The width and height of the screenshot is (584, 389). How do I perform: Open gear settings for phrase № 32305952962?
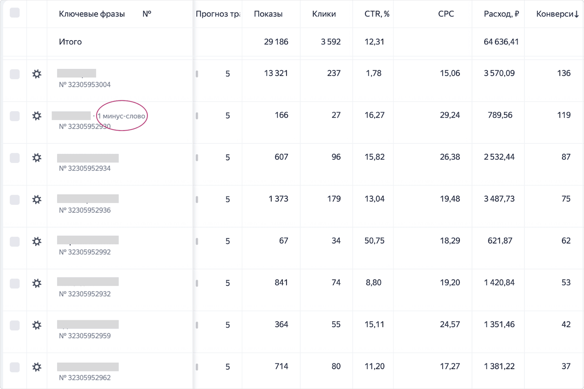(37, 367)
